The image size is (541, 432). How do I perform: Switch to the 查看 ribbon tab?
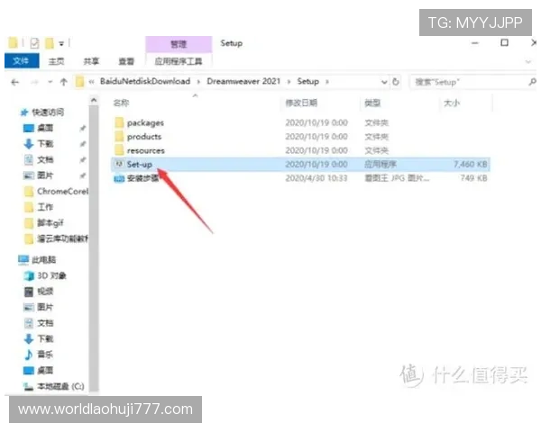[x=125, y=61]
